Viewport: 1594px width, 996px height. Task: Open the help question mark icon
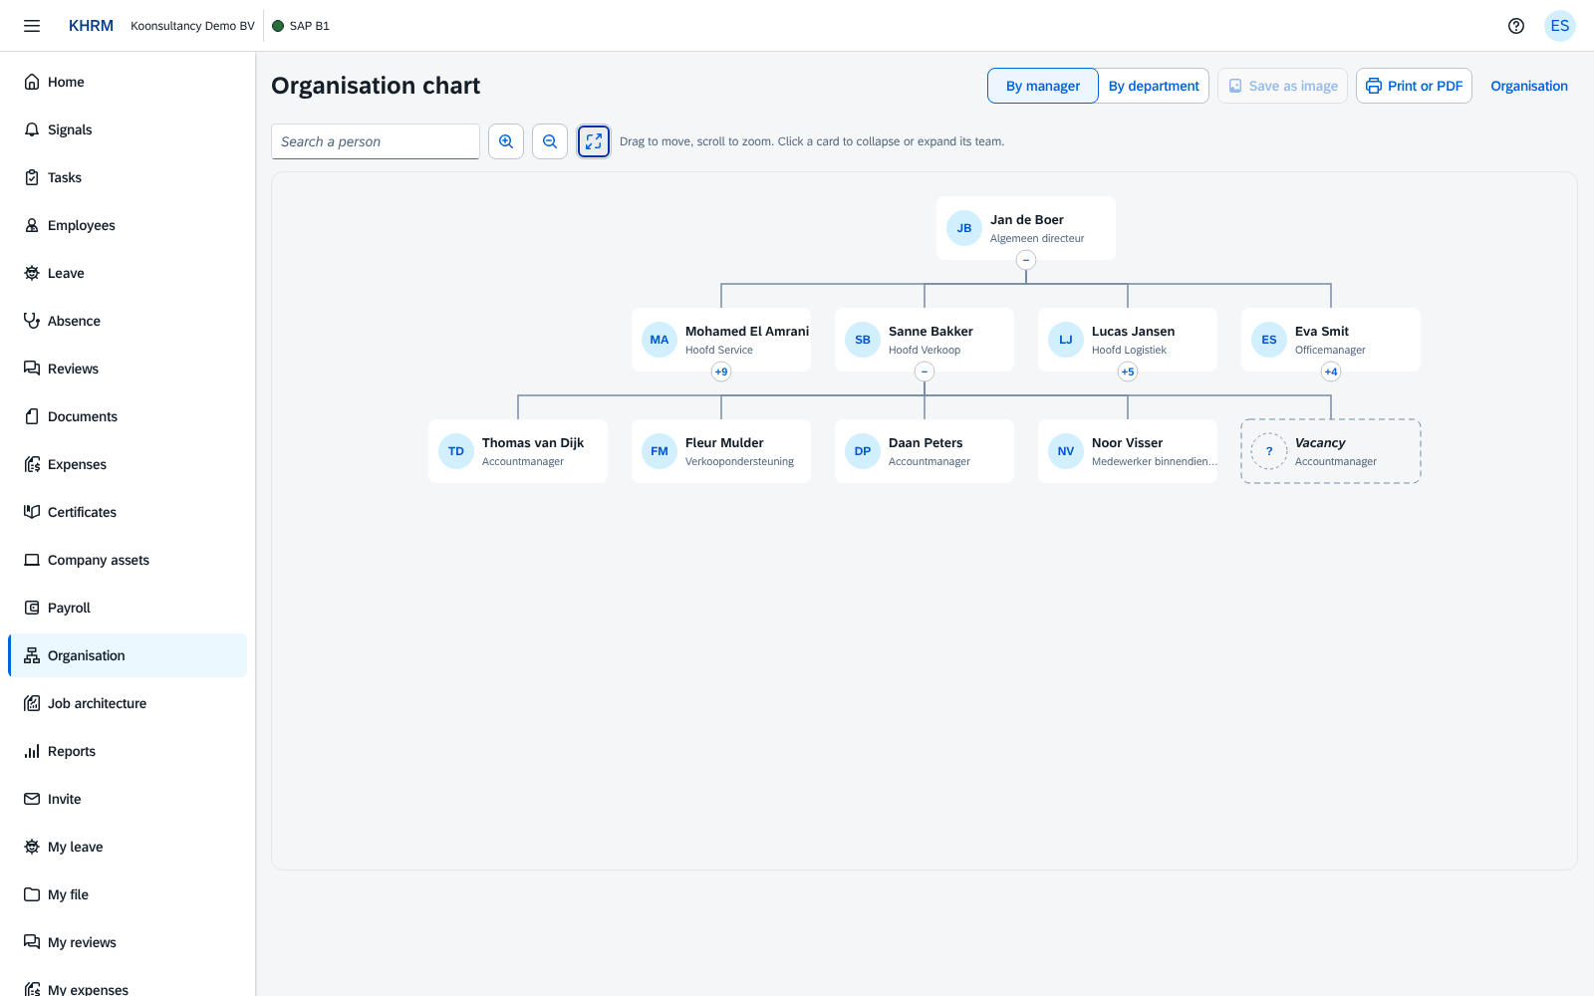[x=1516, y=26]
